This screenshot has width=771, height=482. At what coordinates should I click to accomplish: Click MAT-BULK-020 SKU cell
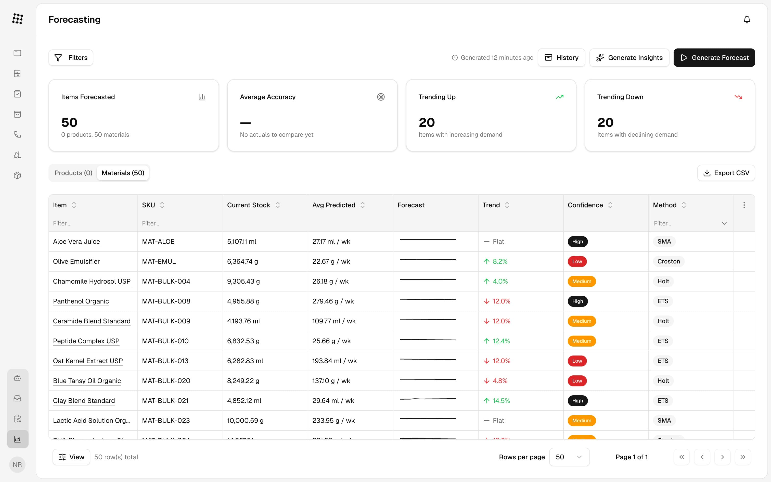(x=166, y=380)
